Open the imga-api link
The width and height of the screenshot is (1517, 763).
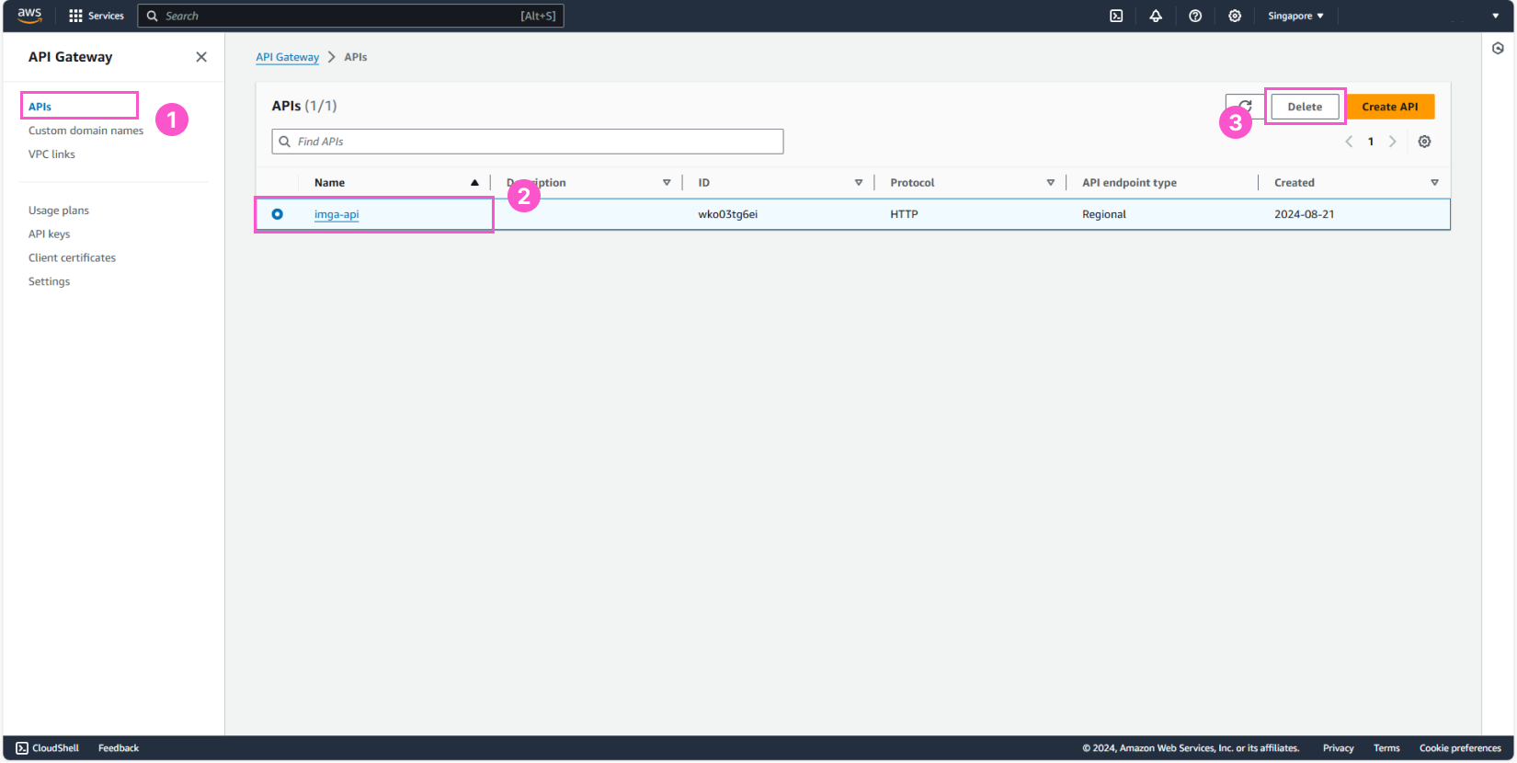tap(336, 214)
